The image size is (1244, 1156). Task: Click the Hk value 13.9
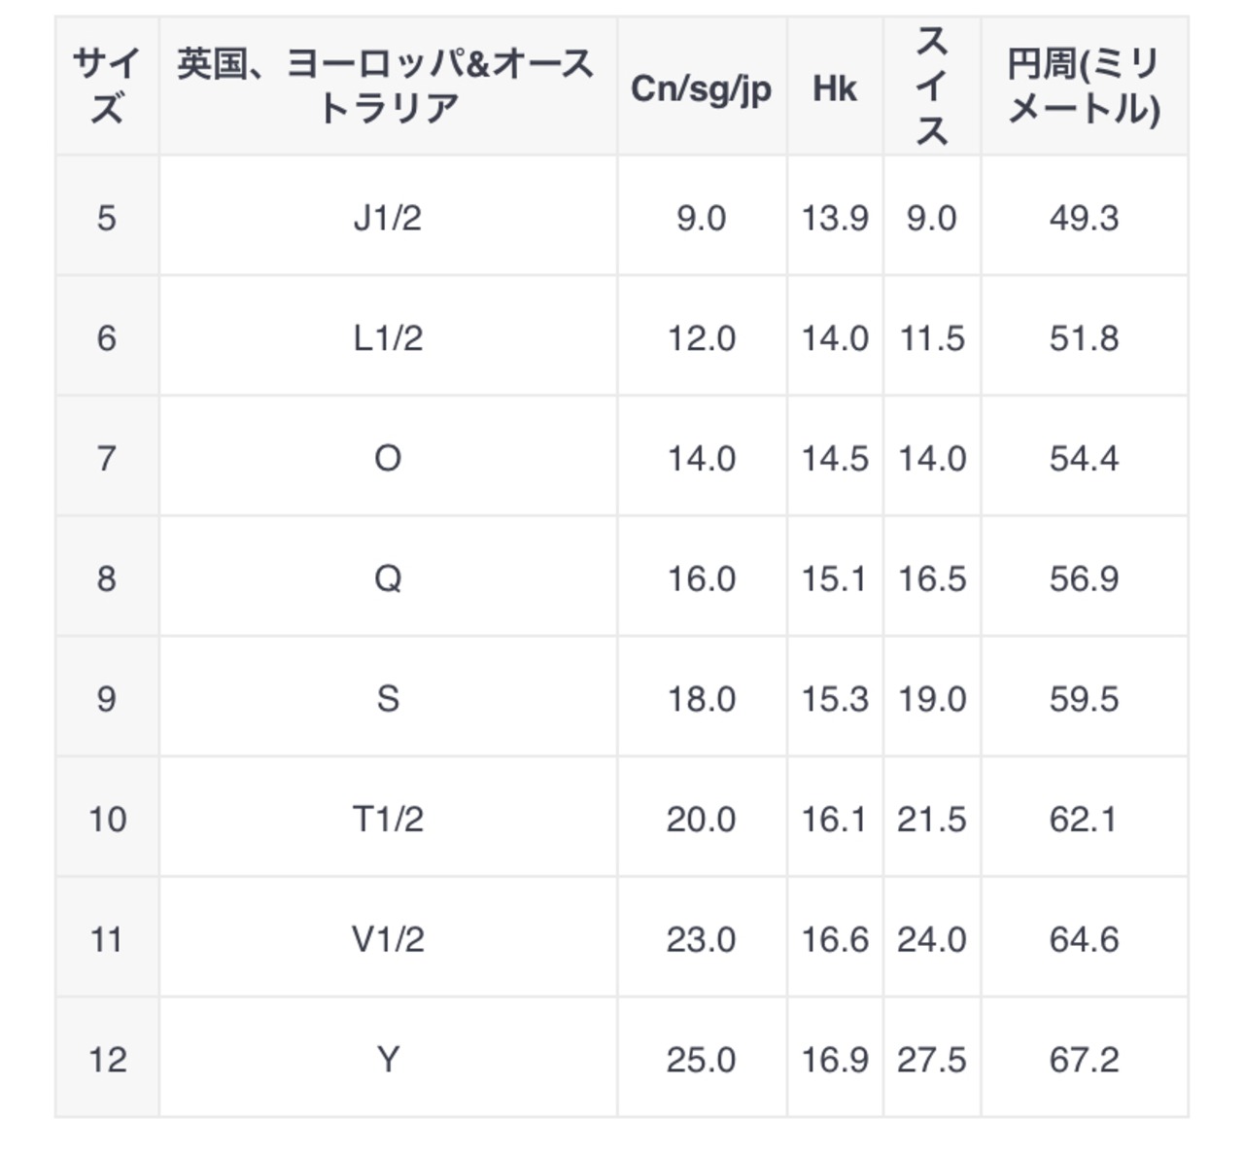(835, 218)
